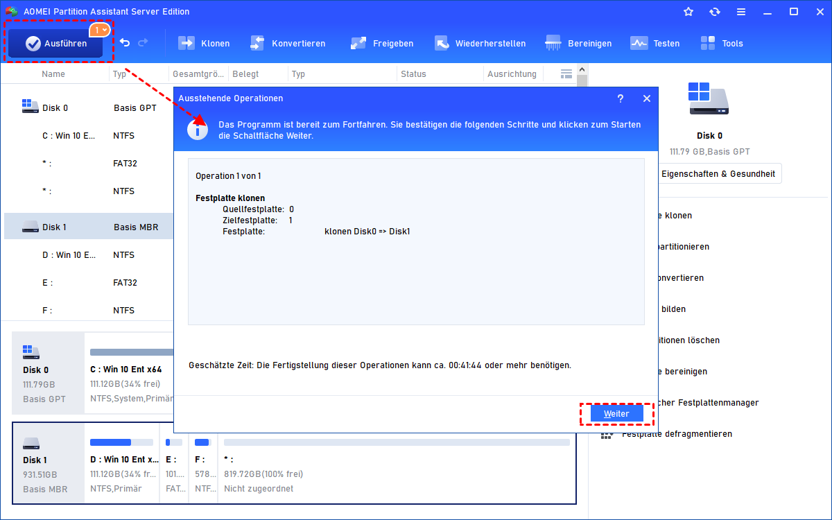832x520 pixels.
Task: Click scrollbar up arrow of disk list
Action: (582, 69)
